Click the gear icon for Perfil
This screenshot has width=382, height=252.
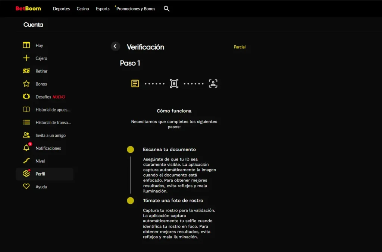[x=26, y=173]
